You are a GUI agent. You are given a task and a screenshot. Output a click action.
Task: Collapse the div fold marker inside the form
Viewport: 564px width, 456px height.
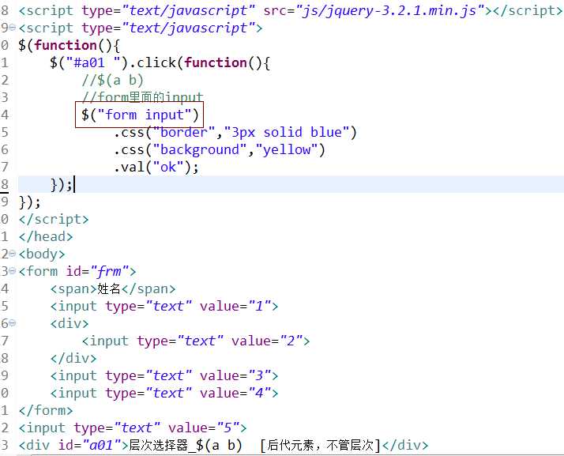[12, 322]
